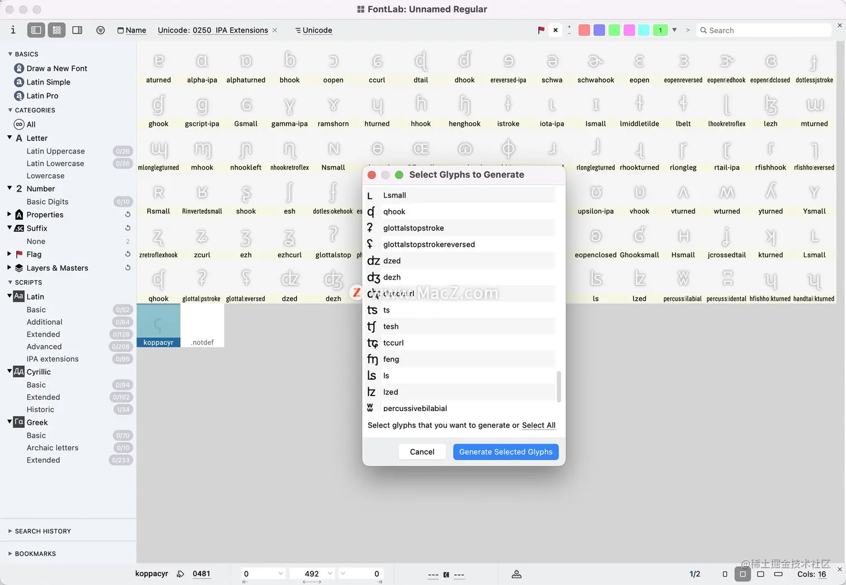Pick the blue-purple flag color swatch
The width and height of the screenshot is (846, 585).
click(x=599, y=30)
